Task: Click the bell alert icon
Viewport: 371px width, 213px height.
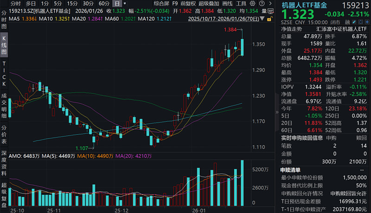Action: (x=361, y=22)
